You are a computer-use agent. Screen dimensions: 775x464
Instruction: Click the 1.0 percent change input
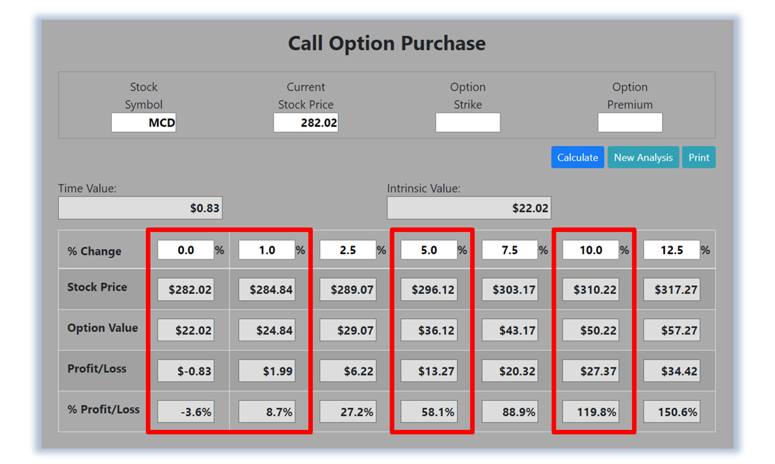(x=266, y=250)
